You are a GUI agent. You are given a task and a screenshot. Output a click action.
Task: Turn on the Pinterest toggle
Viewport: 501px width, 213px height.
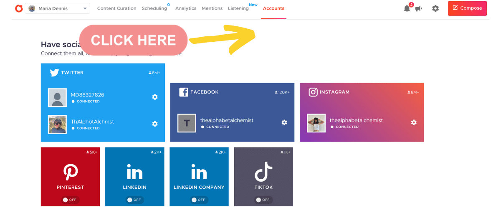coord(70,200)
